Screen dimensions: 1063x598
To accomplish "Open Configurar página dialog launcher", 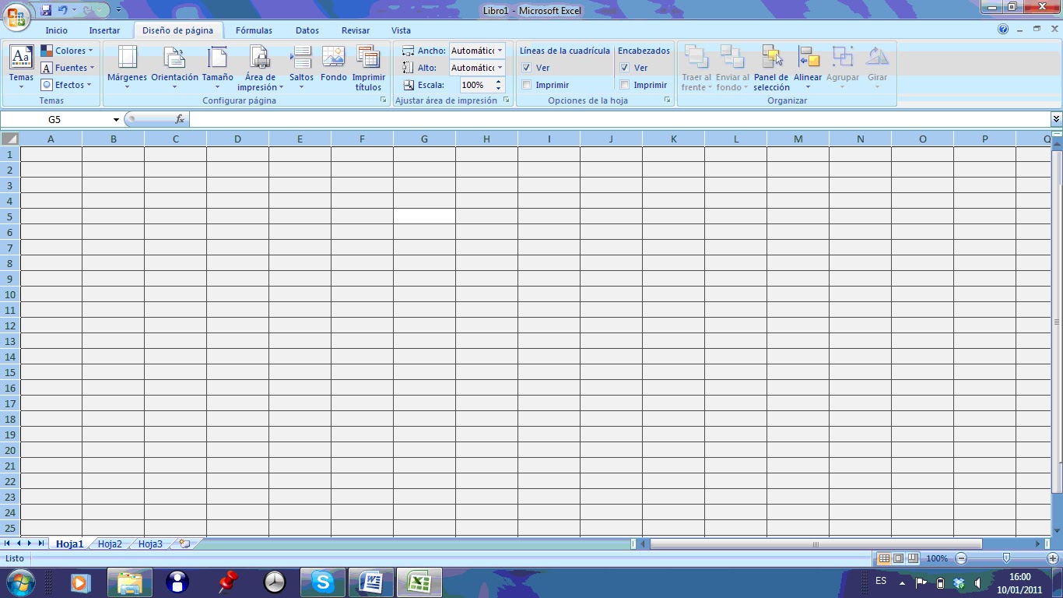I will (383, 100).
